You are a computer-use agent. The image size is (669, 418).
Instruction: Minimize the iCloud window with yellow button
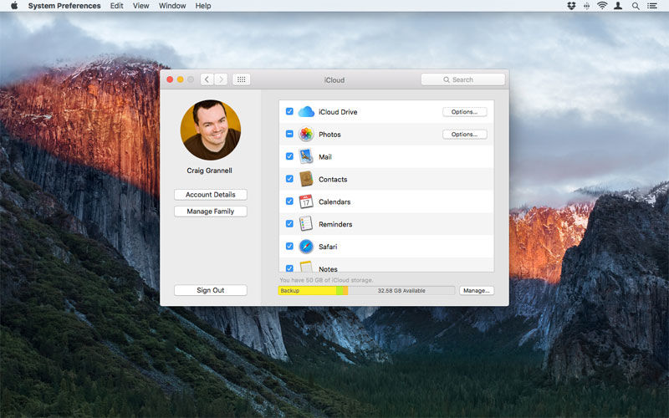pyautogui.click(x=180, y=79)
